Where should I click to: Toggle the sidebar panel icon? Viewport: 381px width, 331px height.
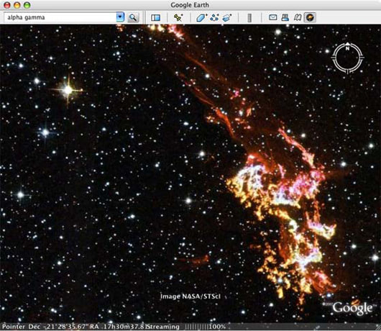pyautogui.click(x=155, y=17)
